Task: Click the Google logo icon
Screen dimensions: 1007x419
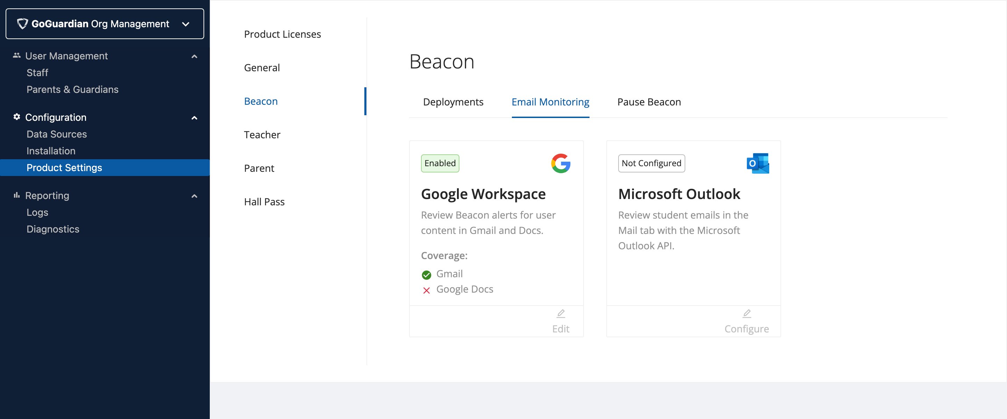Action: pyautogui.click(x=560, y=163)
